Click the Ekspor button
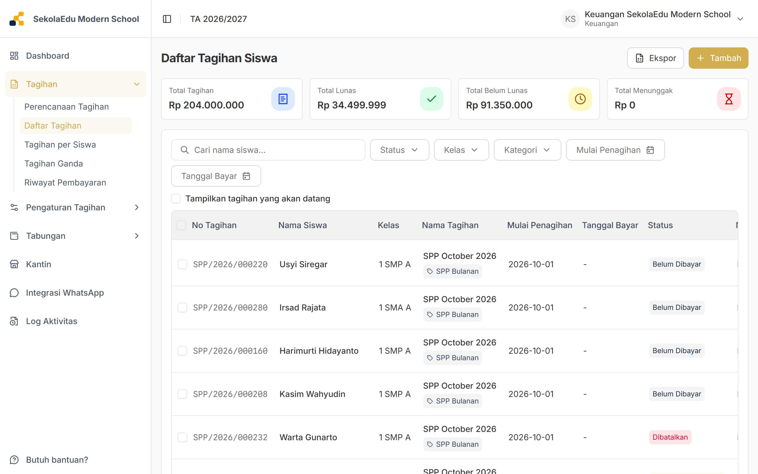This screenshot has height=474, width=758. (x=655, y=58)
